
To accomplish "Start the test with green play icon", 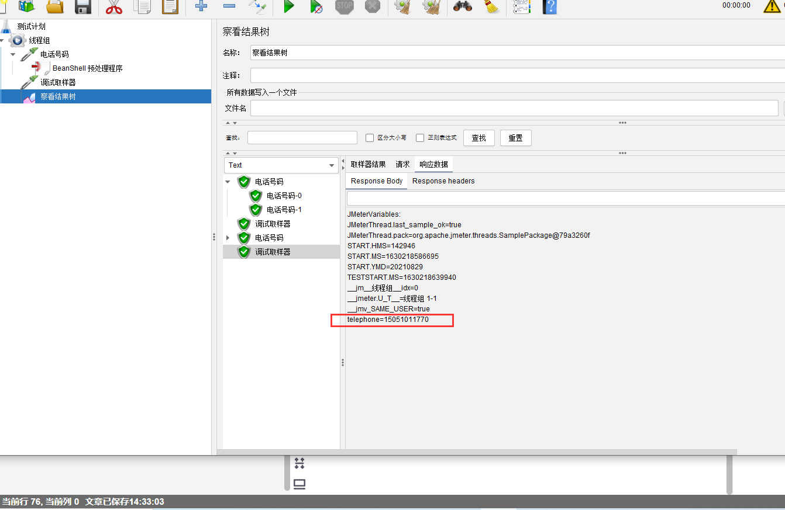I will pyautogui.click(x=288, y=6).
